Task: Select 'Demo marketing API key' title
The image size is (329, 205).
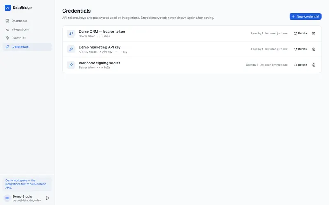Action: click(100, 47)
